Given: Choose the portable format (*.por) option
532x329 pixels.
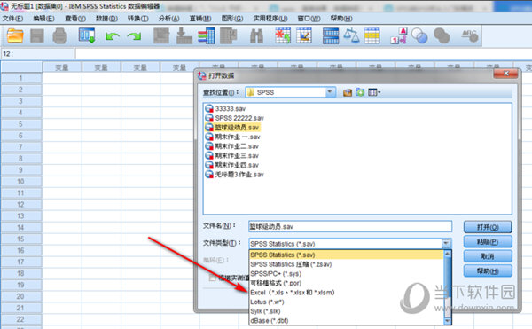Looking at the screenshot, I should tap(346, 283).
